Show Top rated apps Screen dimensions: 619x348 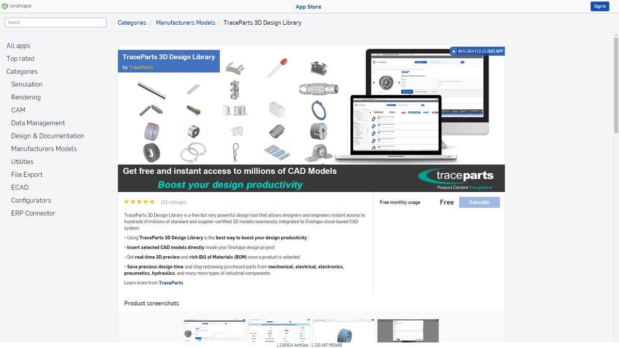click(x=21, y=59)
